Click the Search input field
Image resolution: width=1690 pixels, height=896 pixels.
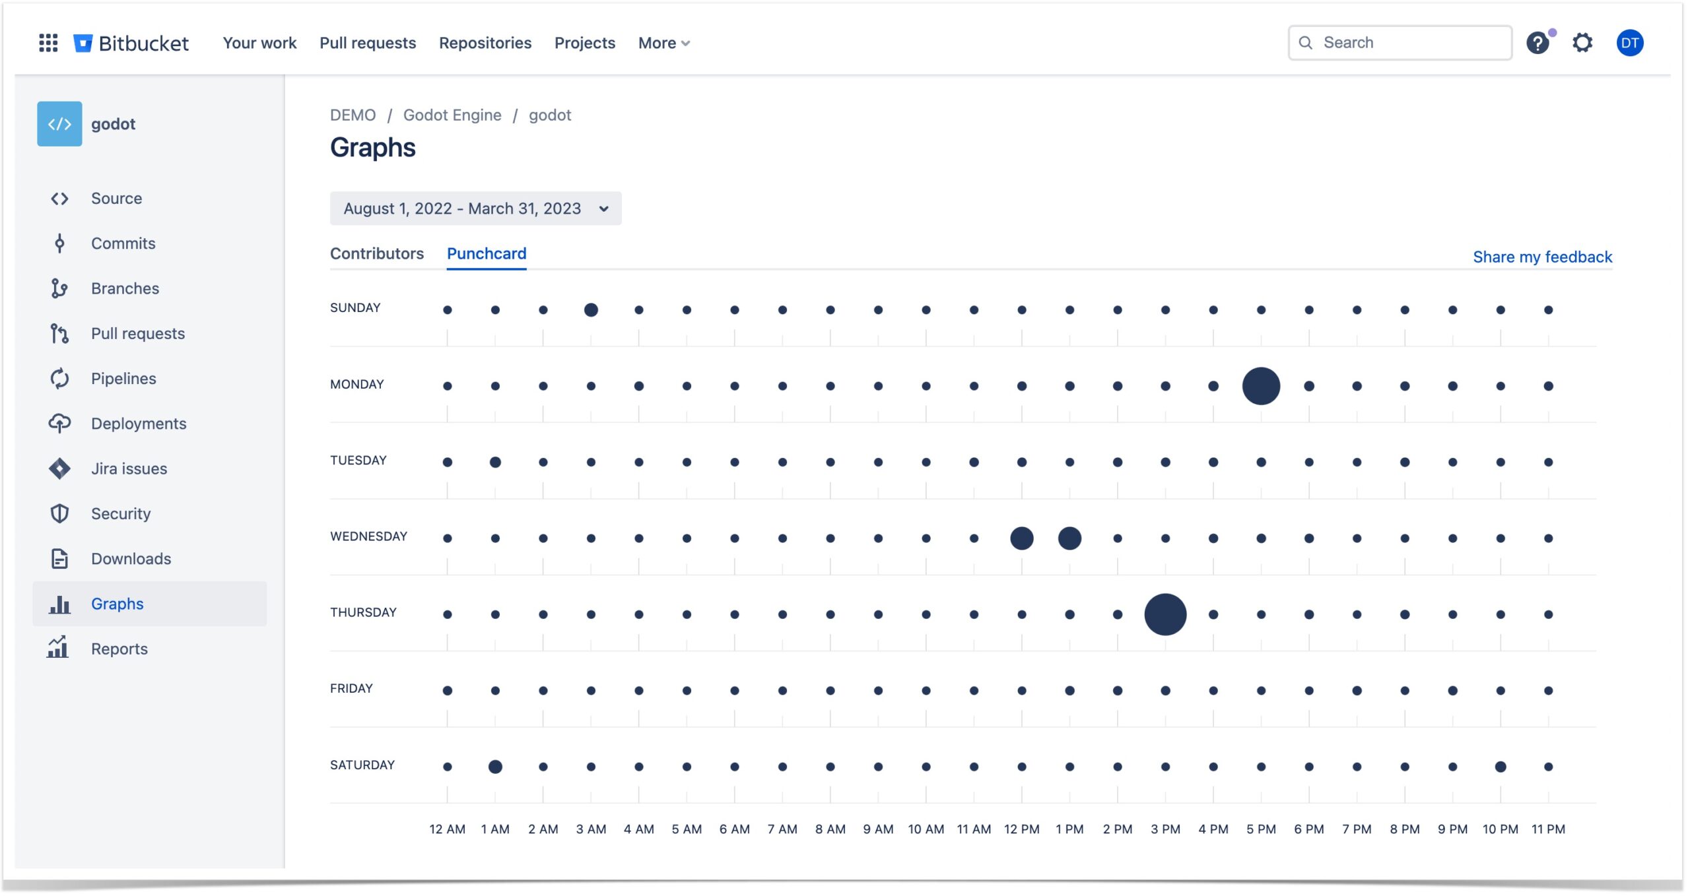(1400, 42)
